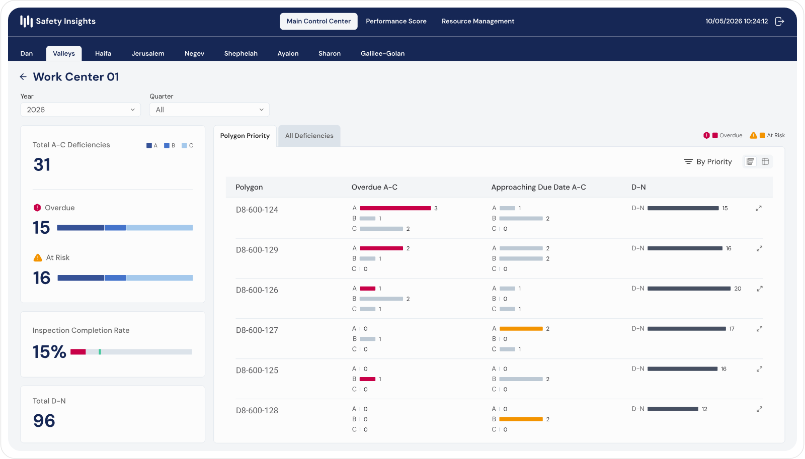Select the Shephelah region tab
The height and width of the screenshot is (459, 805).
241,53
